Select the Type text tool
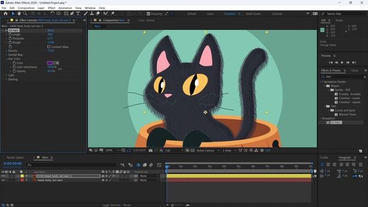This screenshot has width=368, height=207. [78, 14]
